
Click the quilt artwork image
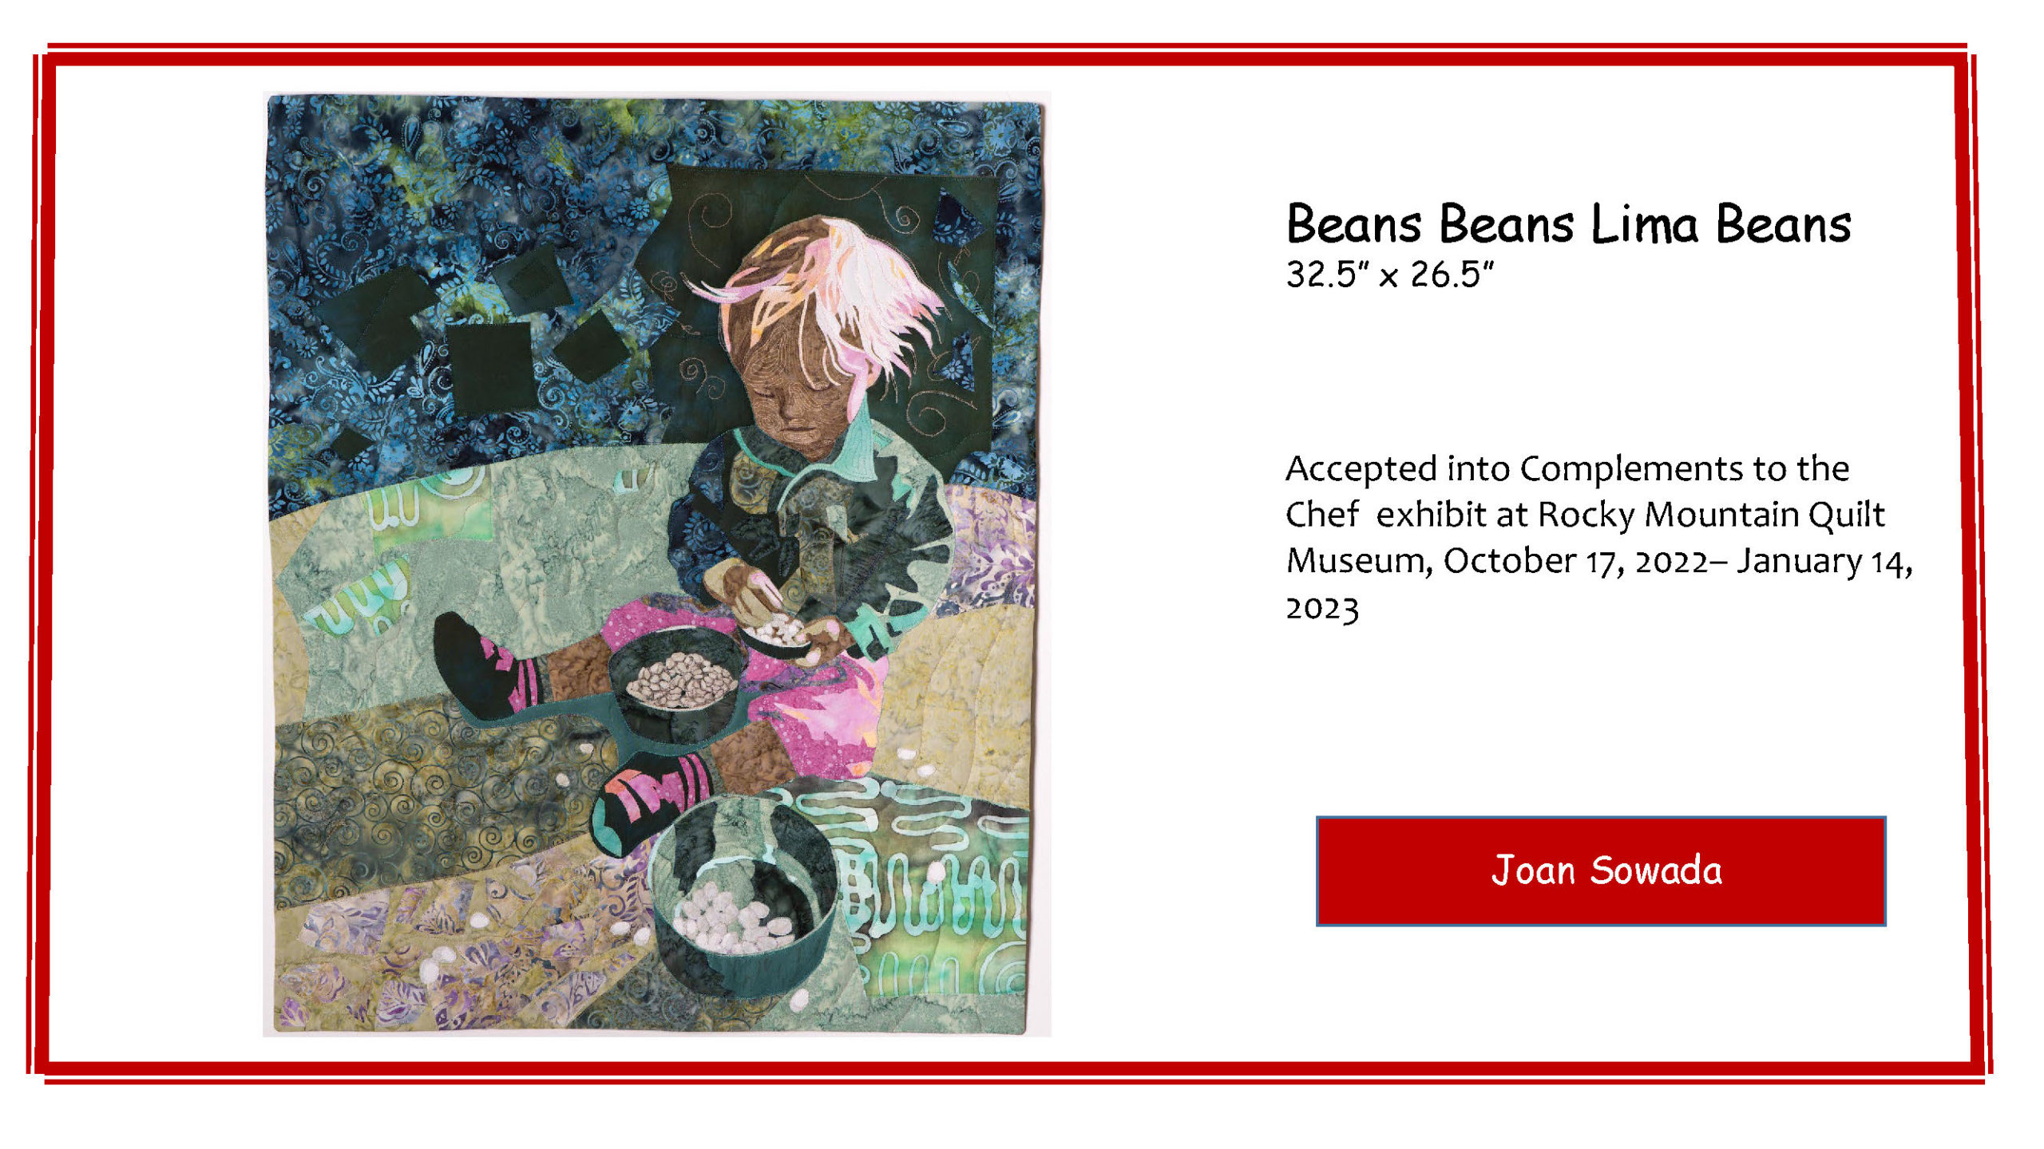(656, 564)
